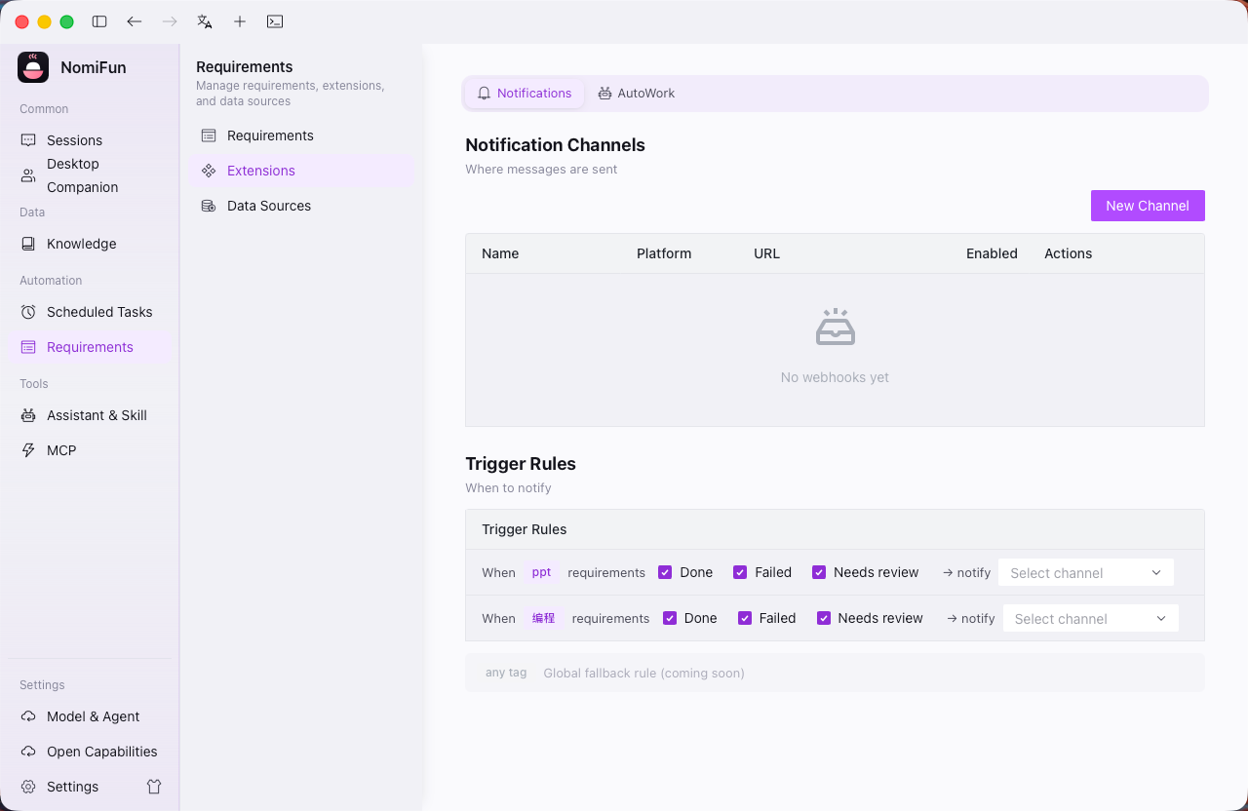Open the language translate icon

pos(205,21)
